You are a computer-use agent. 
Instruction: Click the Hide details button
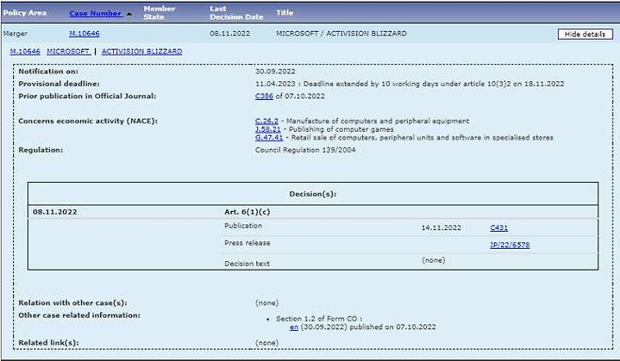point(585,34)
